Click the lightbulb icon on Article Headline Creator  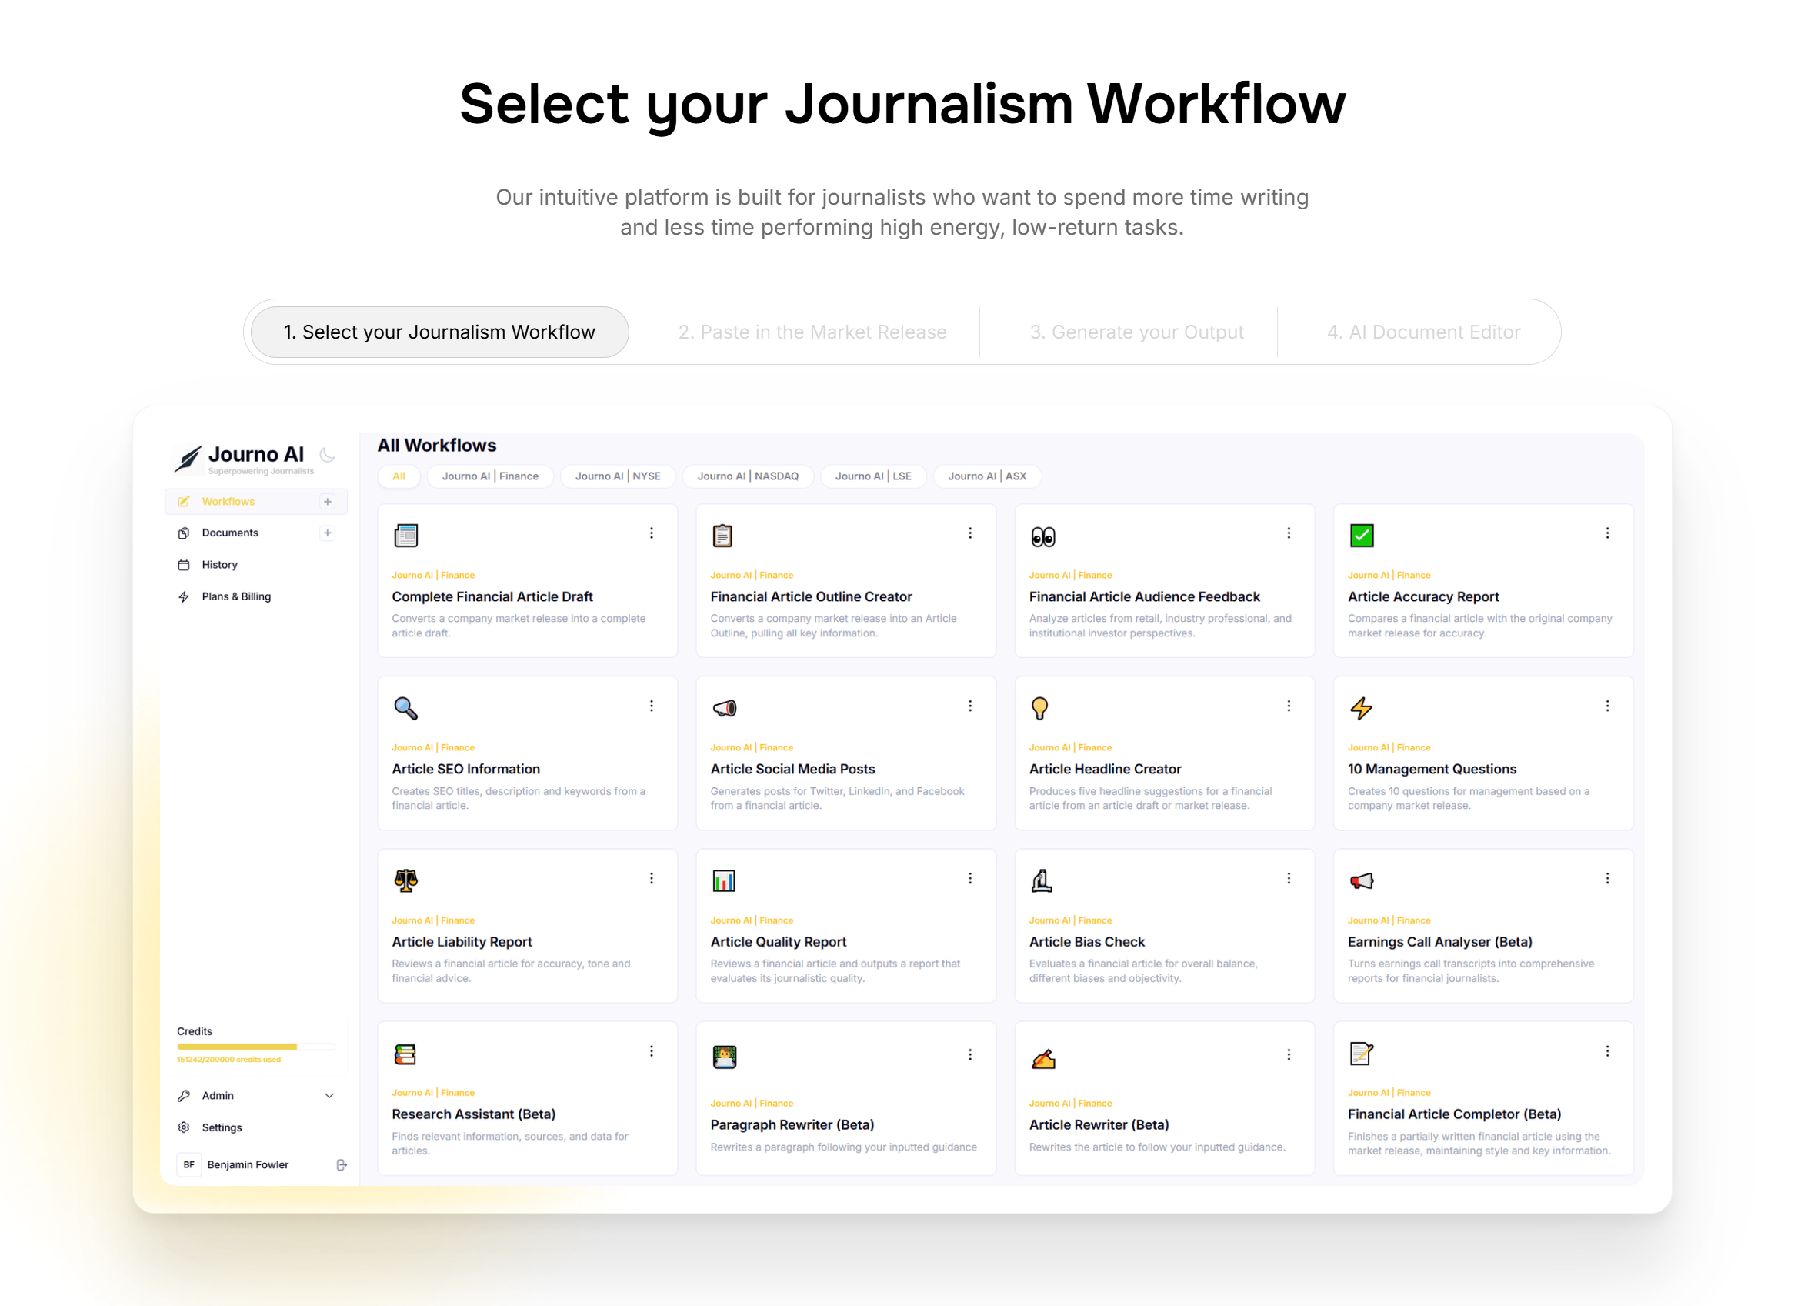click(1039, 708)
